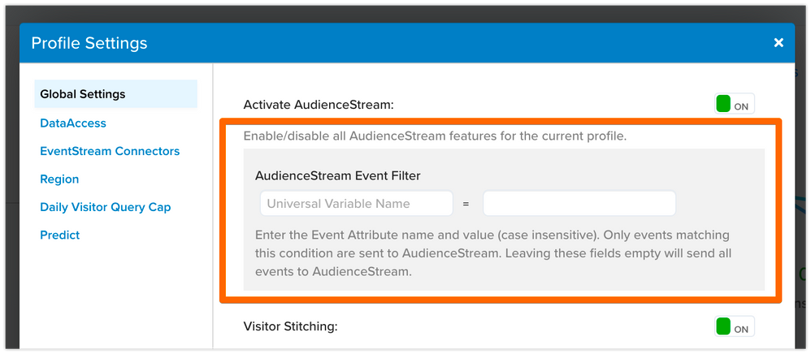Switch to Daily Visitor Query Cap

point(106,207)
